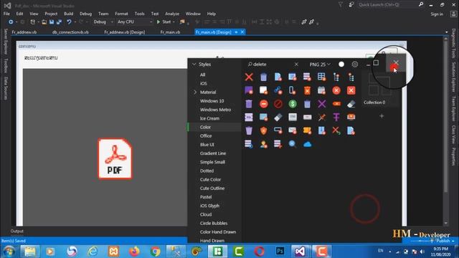Pick the unpin pushpin icon
Viewport: 459px width, 258px height.
tap(322, 117)
